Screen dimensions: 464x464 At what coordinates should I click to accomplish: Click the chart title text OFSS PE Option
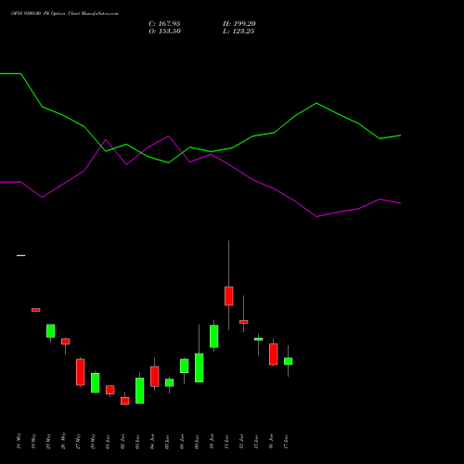[65, 14]
